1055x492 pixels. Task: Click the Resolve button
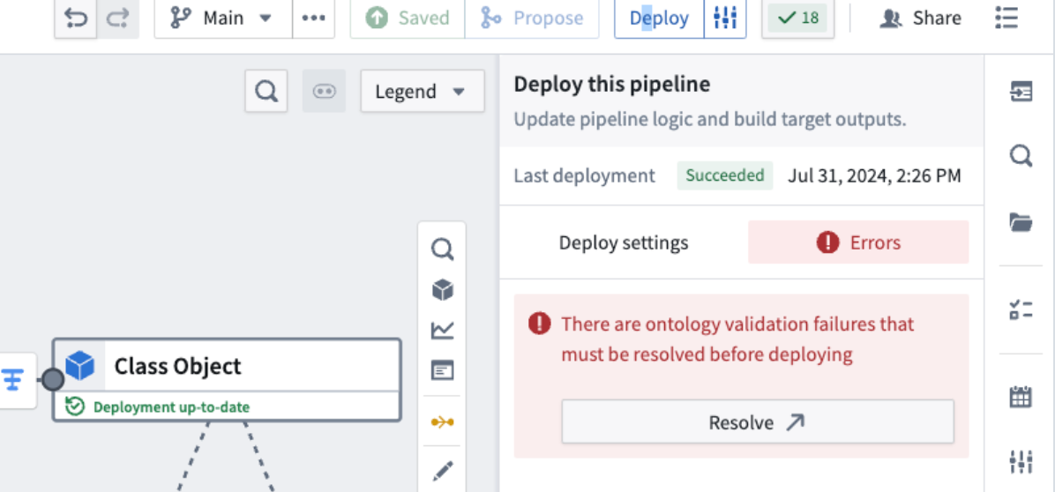point(758,422)
